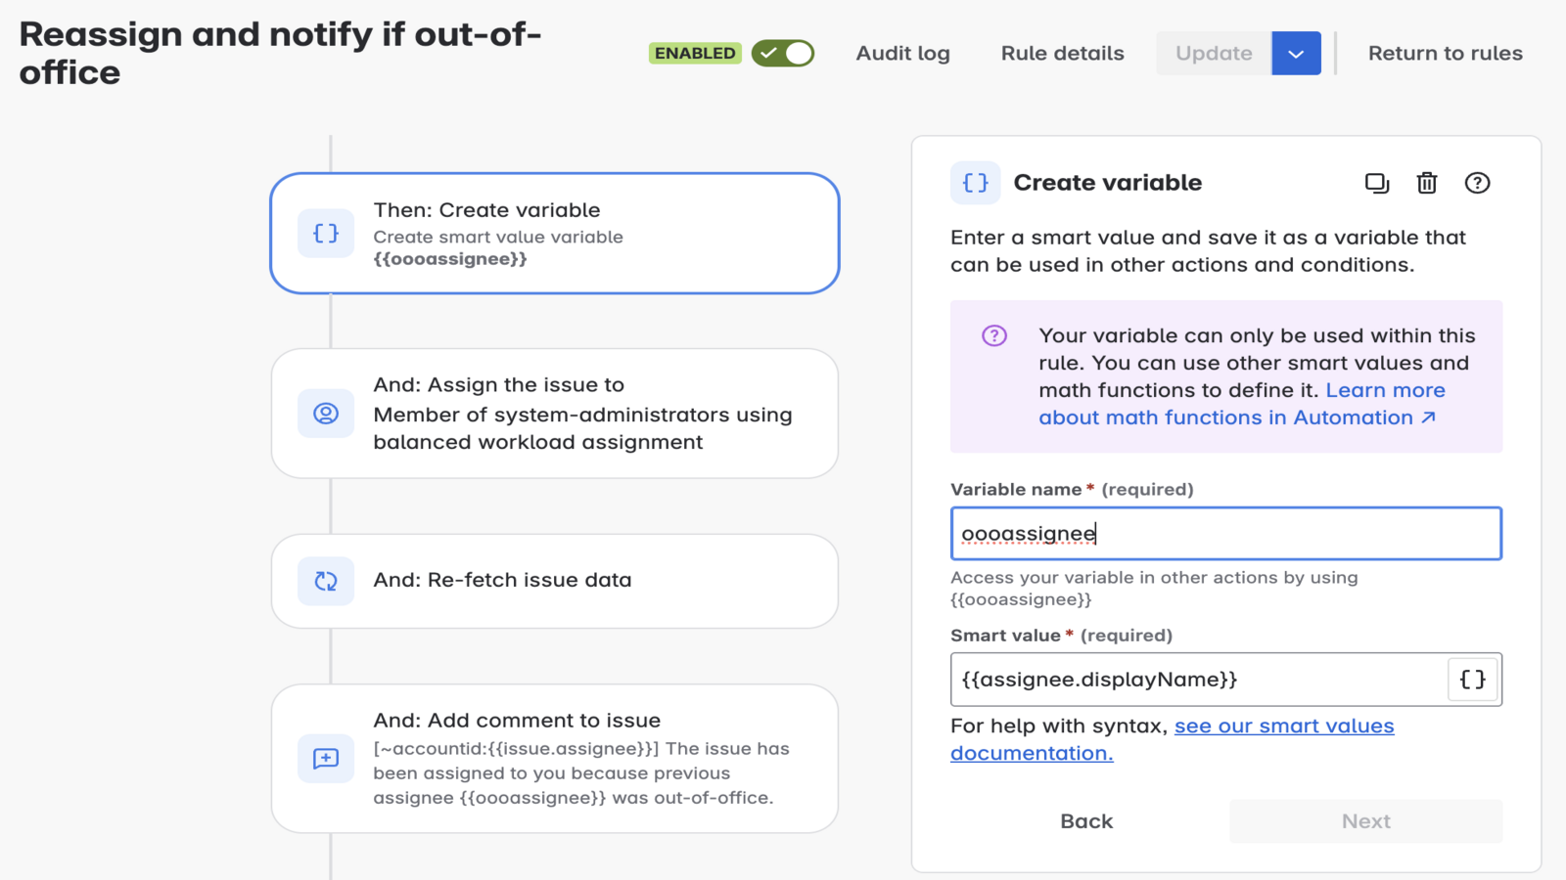Expand the Update dropdown arrow
1566x880 pixels.
tap(1296, 54)
